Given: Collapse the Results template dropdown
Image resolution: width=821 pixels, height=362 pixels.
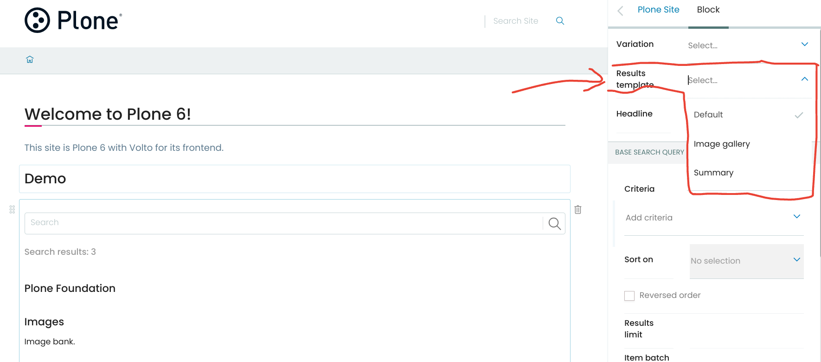Looking at the screenshot, I should click(x=805, y=79).
